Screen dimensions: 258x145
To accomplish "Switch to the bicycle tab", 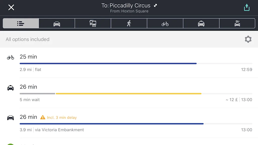I will [x=165, y=23].
